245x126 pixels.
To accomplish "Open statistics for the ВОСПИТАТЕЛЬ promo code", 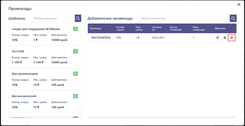I will [225, 38].
